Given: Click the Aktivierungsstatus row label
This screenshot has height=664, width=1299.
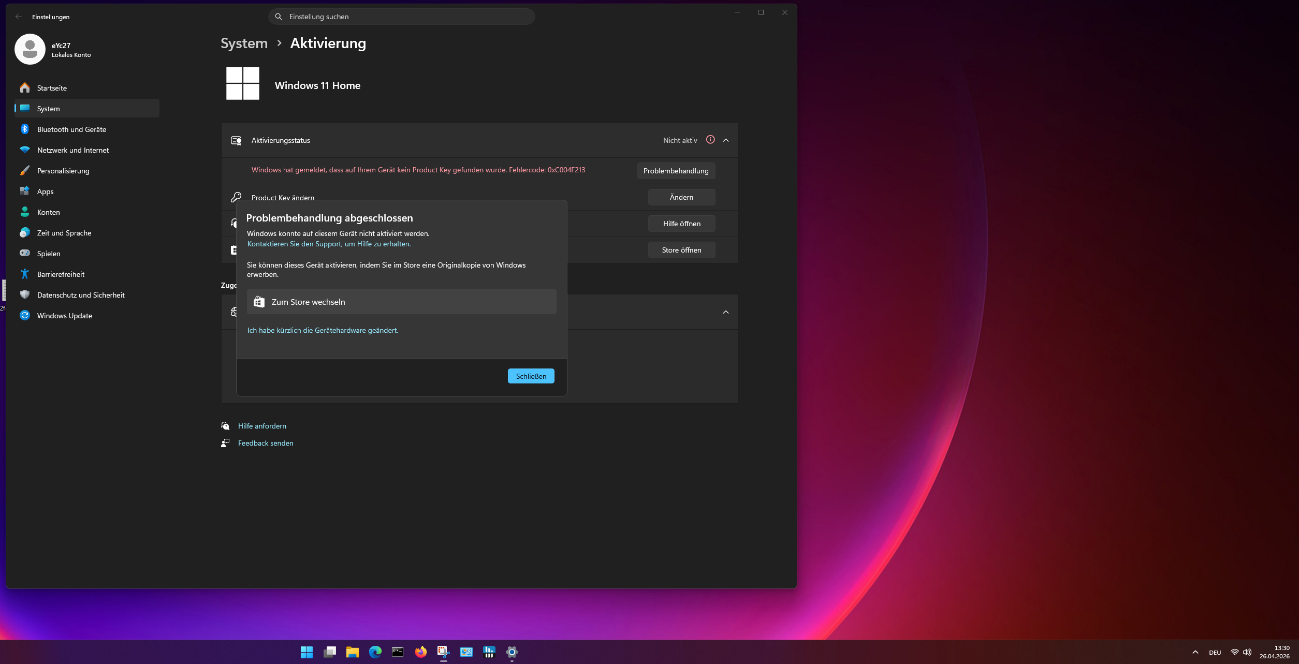Looking at the screenshot, I should [x=281, y=140].
